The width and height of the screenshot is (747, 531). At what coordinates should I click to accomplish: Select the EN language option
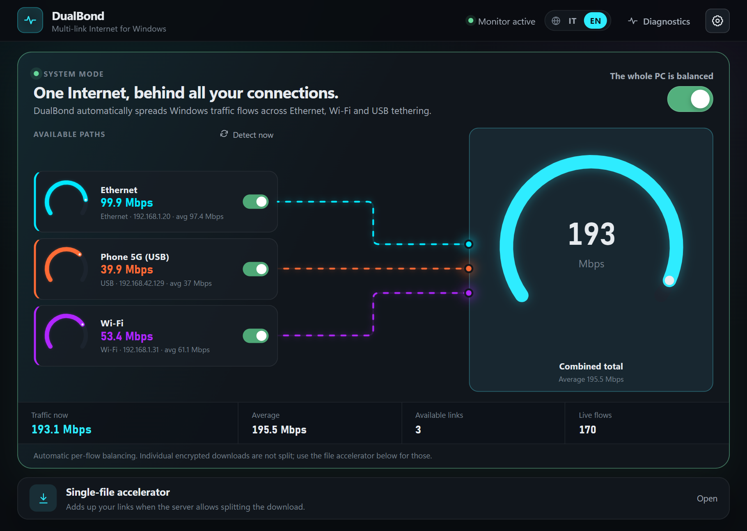pos(595,21)
